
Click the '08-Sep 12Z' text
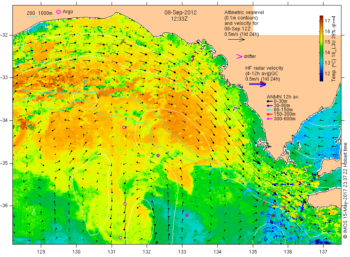[x=238, y=29]
